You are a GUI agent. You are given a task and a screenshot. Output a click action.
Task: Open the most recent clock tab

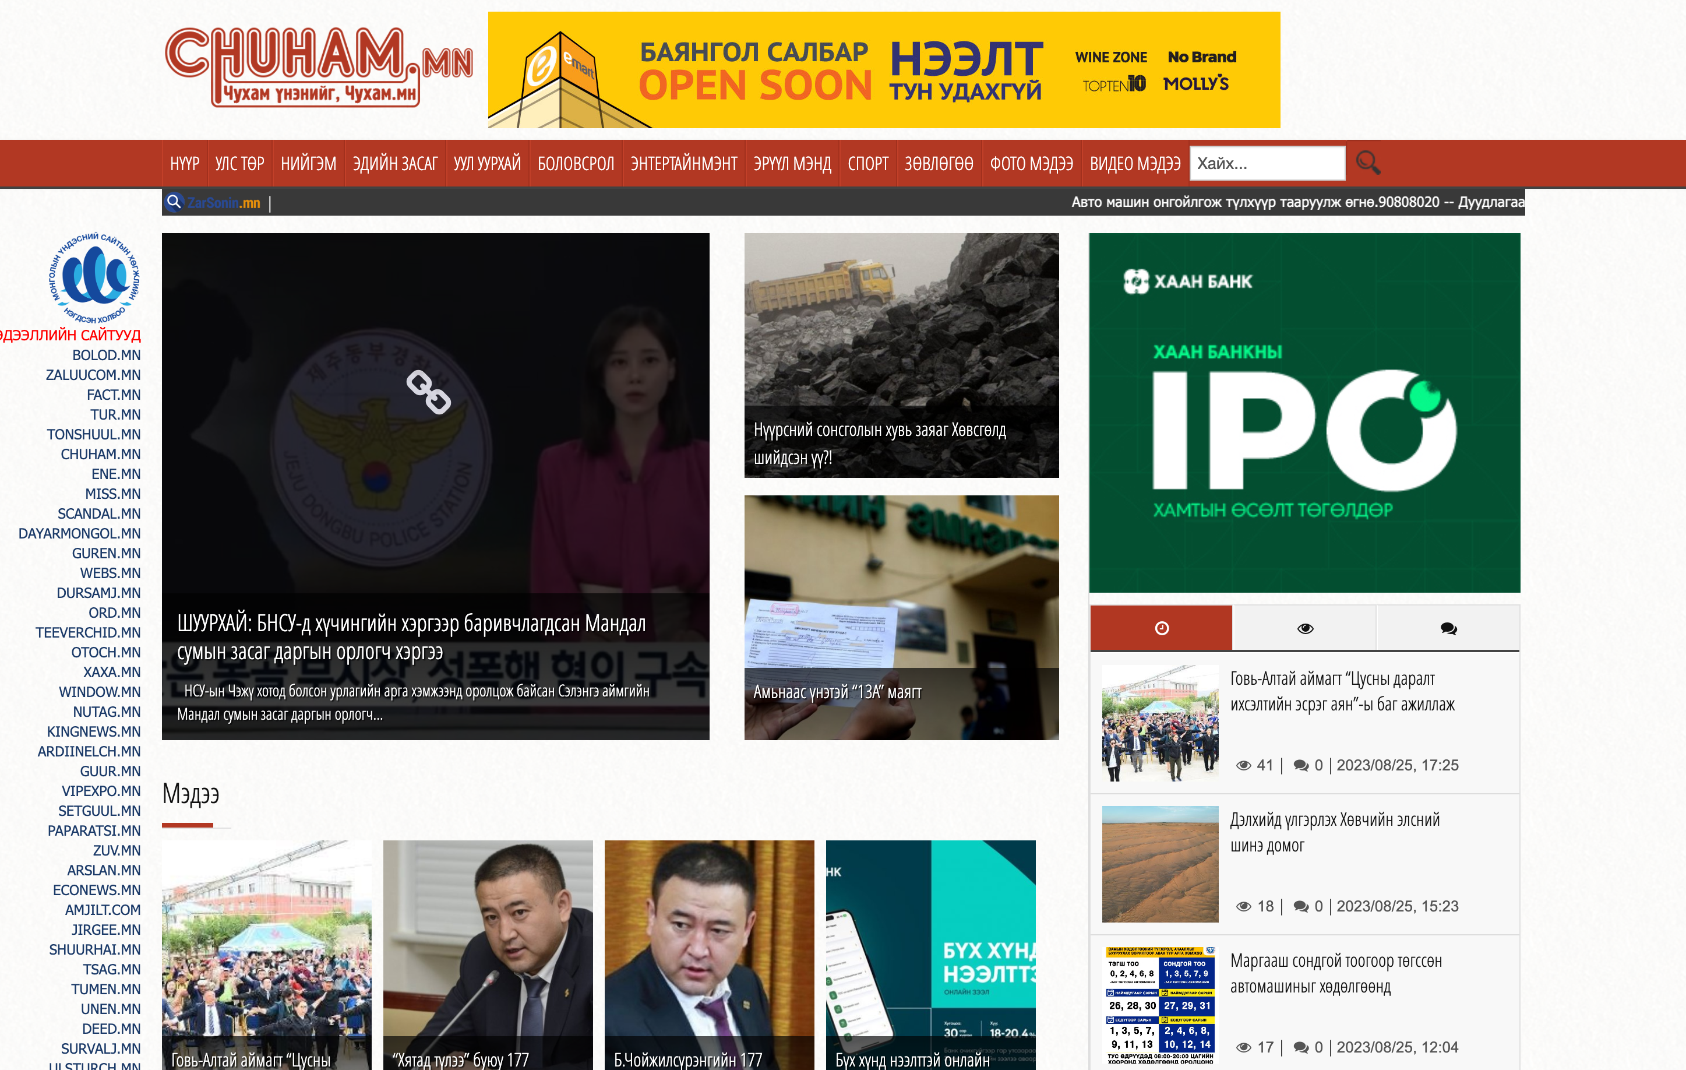pos(1161,628)
